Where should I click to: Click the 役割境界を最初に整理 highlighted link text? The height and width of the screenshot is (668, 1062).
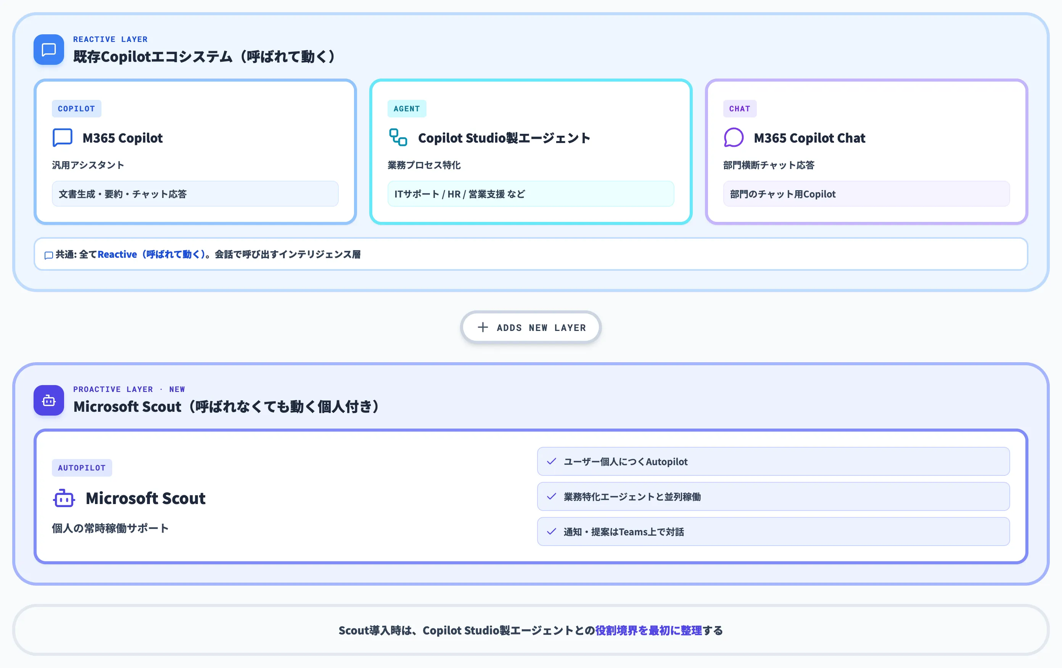[648, 631]
